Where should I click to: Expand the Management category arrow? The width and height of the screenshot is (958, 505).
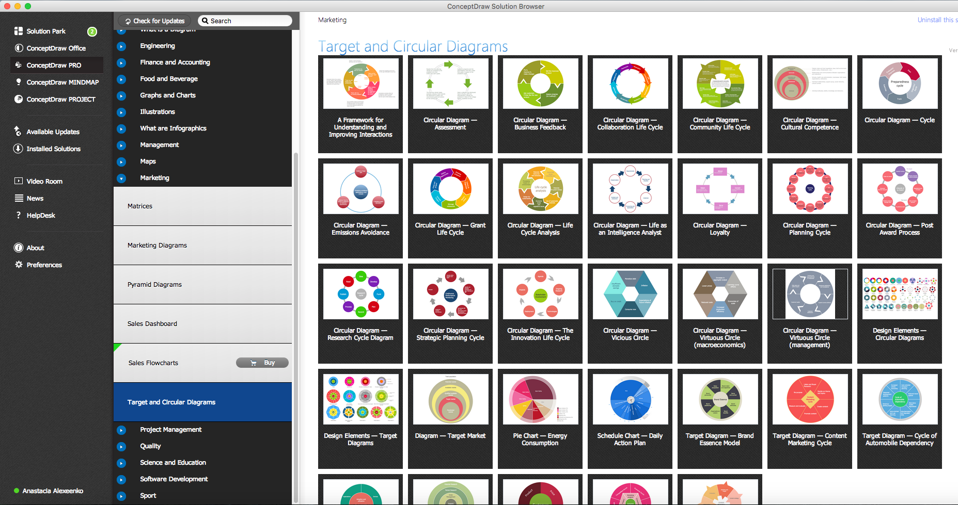click(121, 145)
